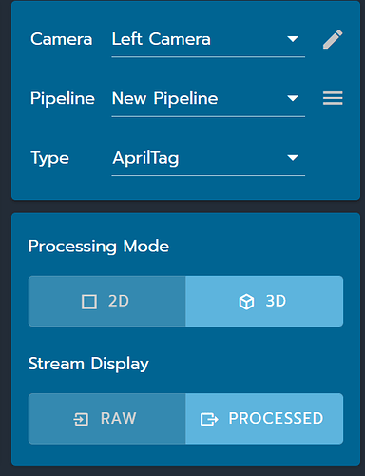The height and width of the screenshot is (476, 365).
Task: Open the pipeline hamburger menu icon
Action: 333,98
